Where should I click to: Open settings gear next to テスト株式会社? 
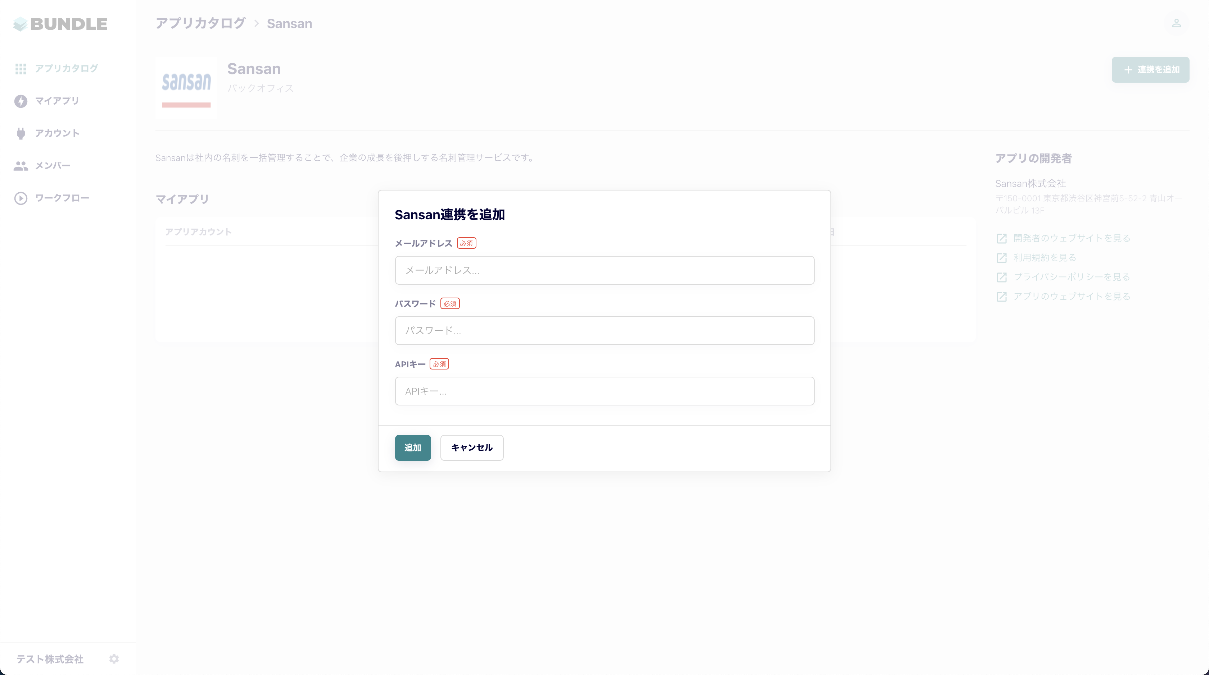114,659
